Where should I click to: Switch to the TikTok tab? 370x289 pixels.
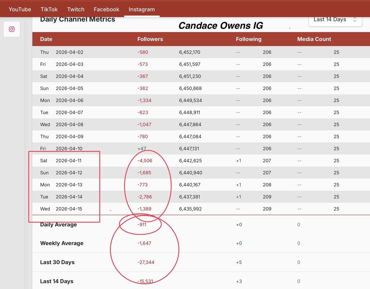(x=49, y=9)
